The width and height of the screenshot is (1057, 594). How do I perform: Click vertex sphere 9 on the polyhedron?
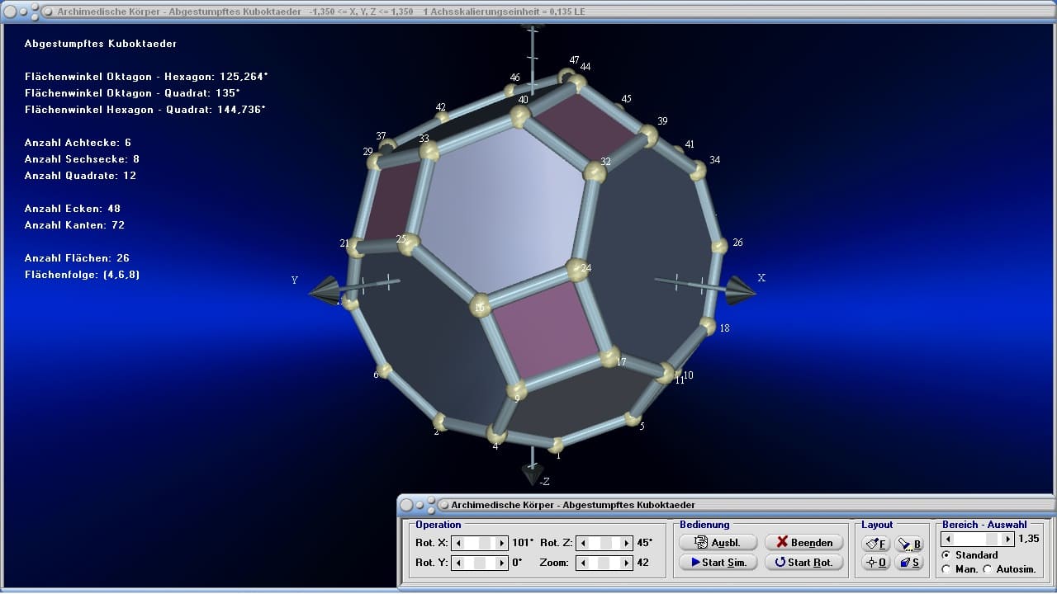click(x=516, y=389)
